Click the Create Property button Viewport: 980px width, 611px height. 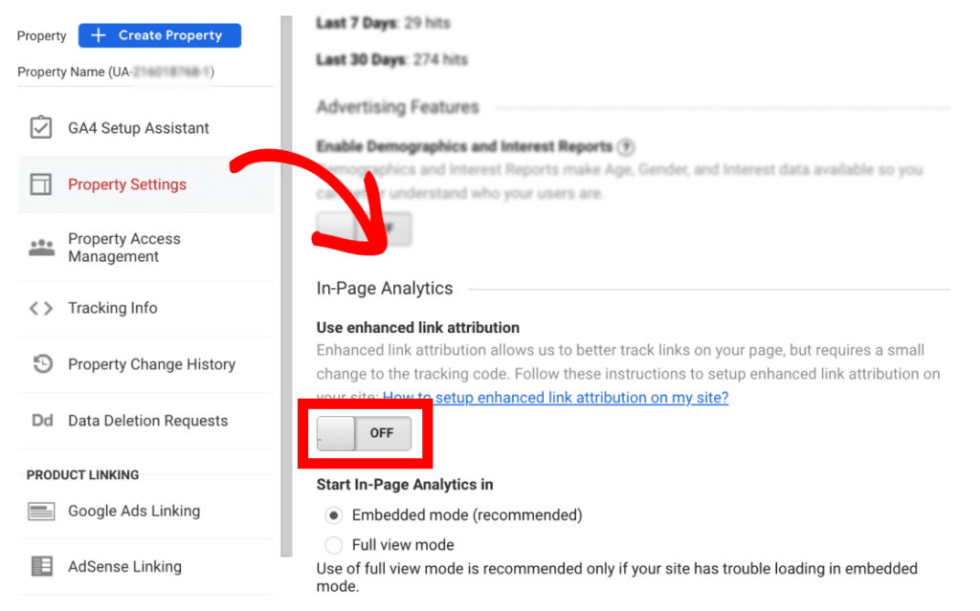click(159, 35)
